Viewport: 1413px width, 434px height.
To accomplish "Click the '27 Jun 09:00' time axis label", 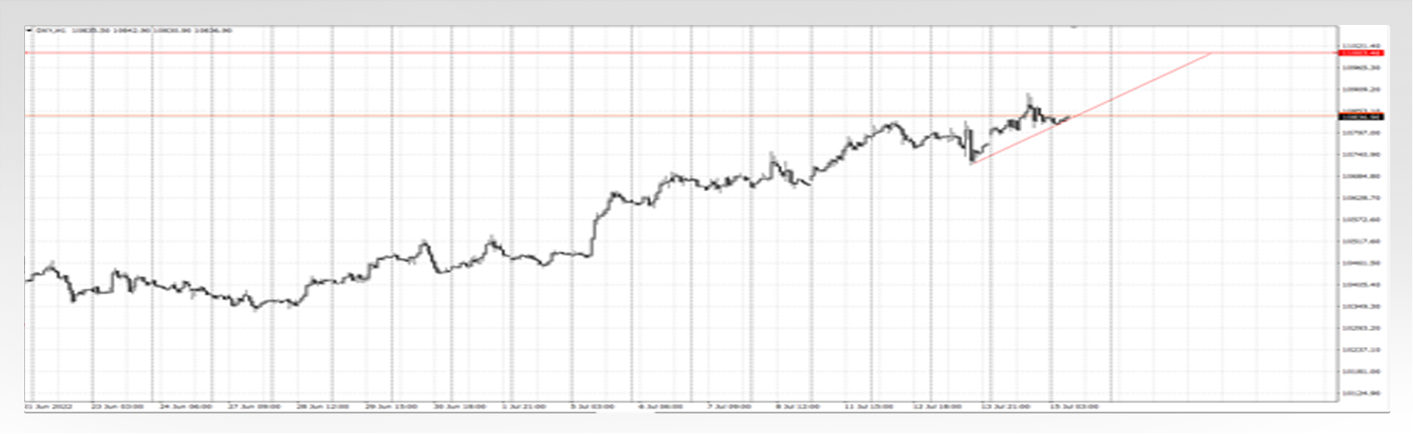I will (254, 406).
